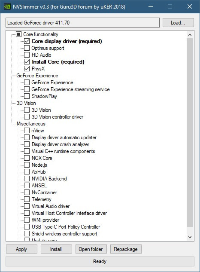This screenshot has width=200, height=272.
Task: Enable the WMI provider checkbox
Action: pyautogui.click(x=27, y=220)
